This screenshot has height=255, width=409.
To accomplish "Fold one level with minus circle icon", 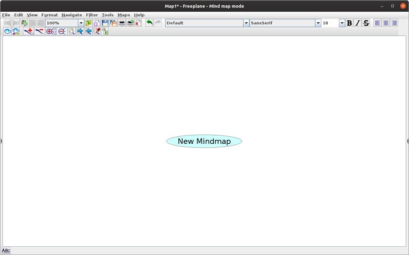I will tap(62, 31).
